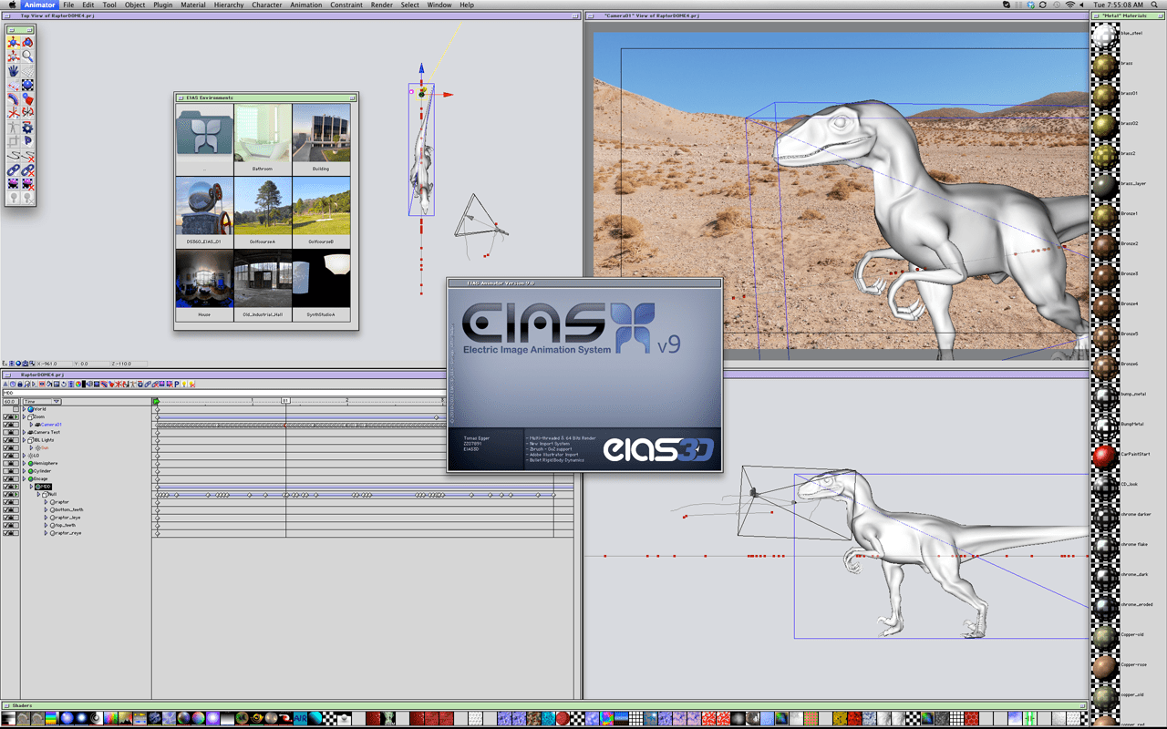Viewport: 1167px width, 729px height.
Task: Expand the Hemisphere object row
Action: click(25, 463)
